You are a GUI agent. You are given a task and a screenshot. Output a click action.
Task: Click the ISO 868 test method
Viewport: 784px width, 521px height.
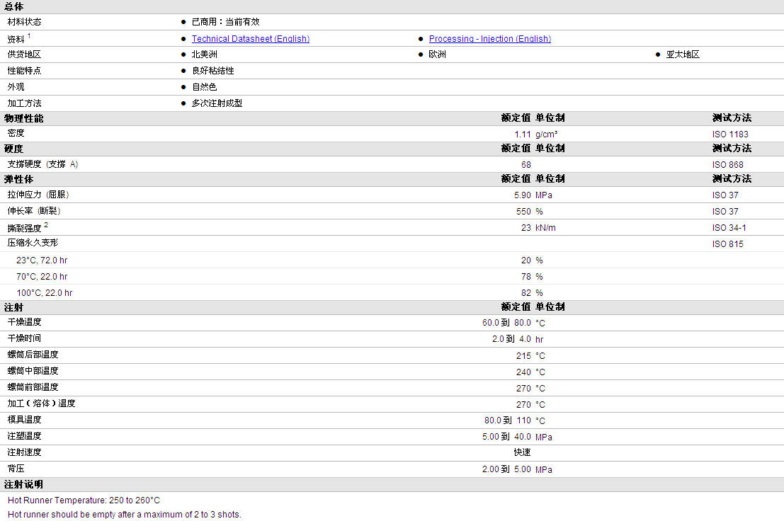point(727,165)
